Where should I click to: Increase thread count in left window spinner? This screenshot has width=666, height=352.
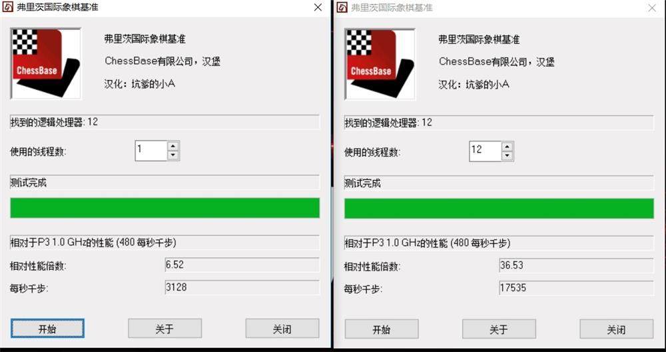172,146
